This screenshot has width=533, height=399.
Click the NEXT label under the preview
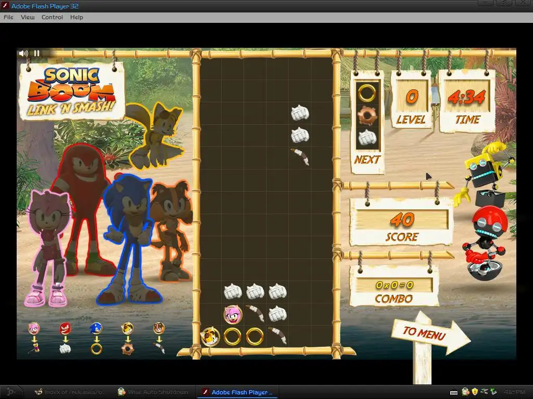tap(367, 159)
